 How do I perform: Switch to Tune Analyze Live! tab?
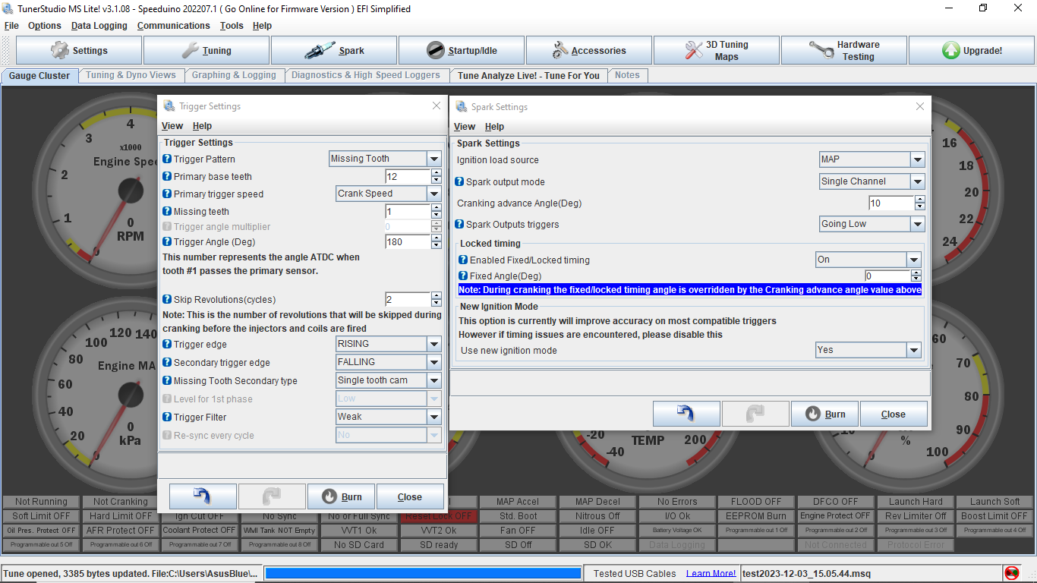528,76
